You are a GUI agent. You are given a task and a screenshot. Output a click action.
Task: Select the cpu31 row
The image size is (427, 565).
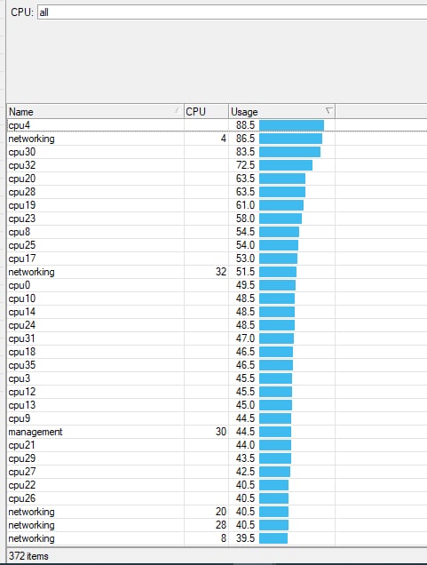[x=217, y=338]
